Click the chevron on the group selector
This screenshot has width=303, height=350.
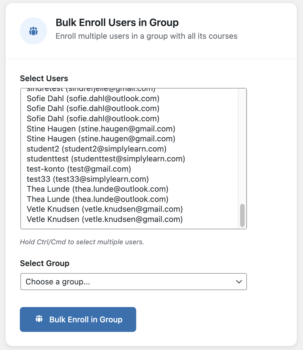(239, 282)
